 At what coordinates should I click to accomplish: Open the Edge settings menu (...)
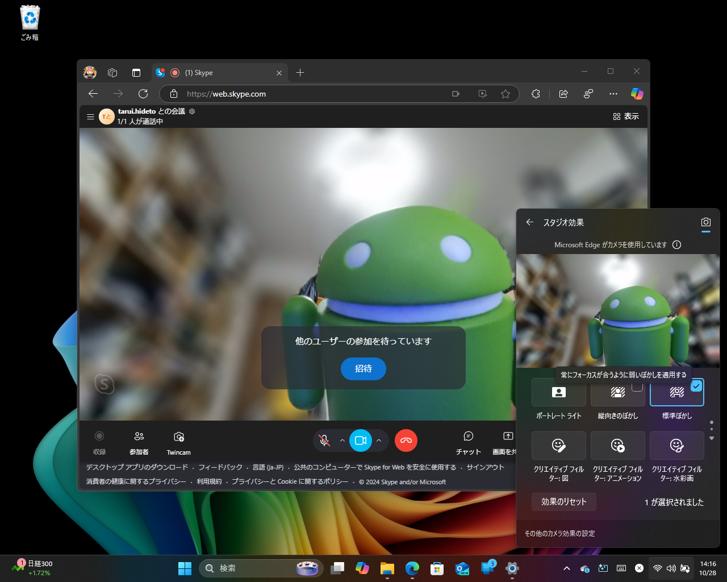(613, 94)
